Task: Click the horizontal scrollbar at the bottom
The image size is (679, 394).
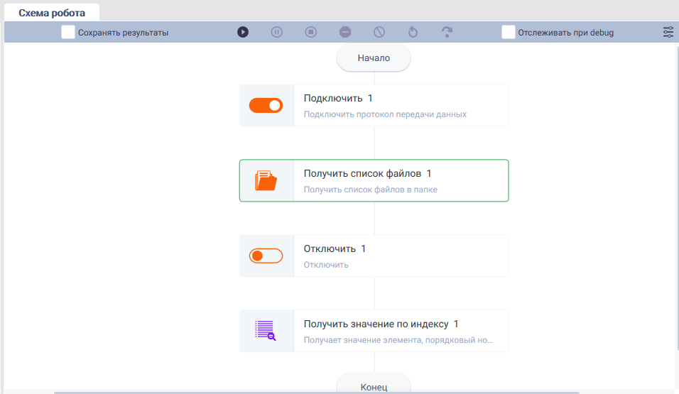Action: coord(317,393)
